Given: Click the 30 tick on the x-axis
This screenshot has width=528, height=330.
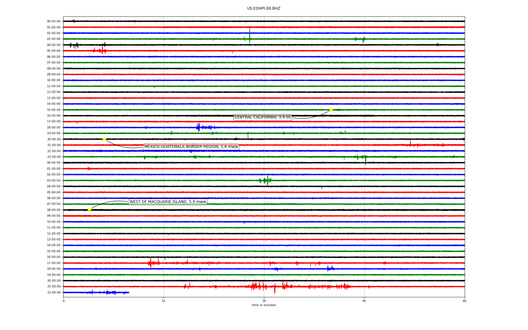Looking at the screenshot, I should pyautogui.click(x=264, y=301).
